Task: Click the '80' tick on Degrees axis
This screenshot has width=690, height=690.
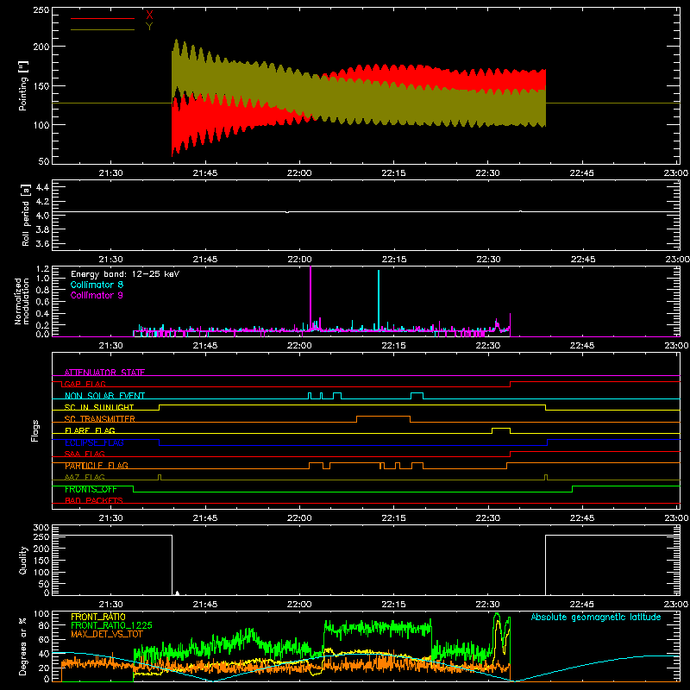Action: [45, 625]
